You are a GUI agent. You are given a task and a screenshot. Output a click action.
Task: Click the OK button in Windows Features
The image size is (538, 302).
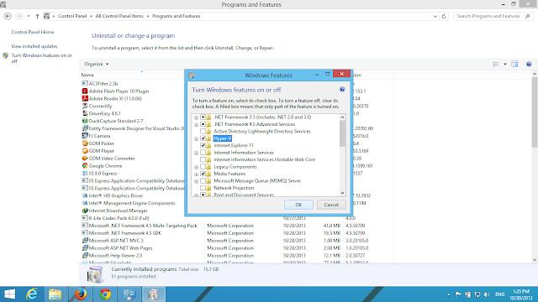pyautogui.click(x=298, y=205)
